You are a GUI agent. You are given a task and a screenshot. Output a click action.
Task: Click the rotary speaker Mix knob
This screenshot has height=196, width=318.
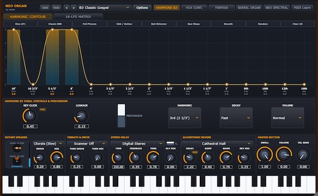click(x=57, y=157)
